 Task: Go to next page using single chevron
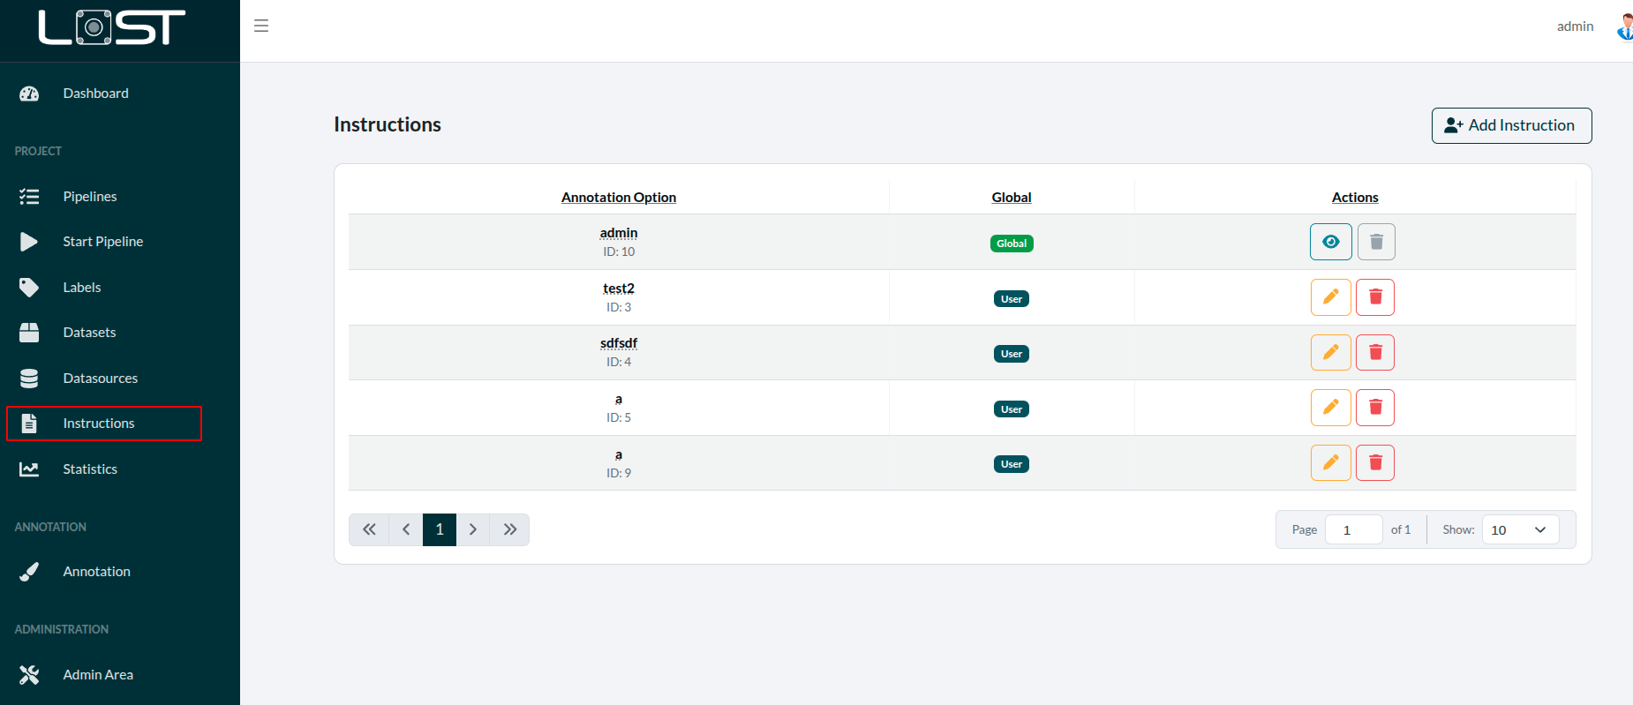(473, 529)
